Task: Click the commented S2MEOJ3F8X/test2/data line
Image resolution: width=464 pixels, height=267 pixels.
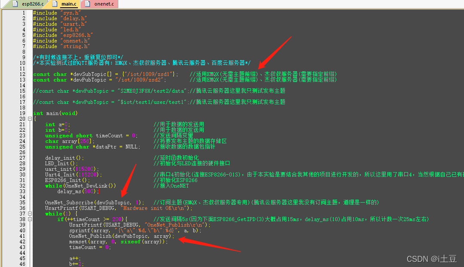Action: tap(159, 91)
